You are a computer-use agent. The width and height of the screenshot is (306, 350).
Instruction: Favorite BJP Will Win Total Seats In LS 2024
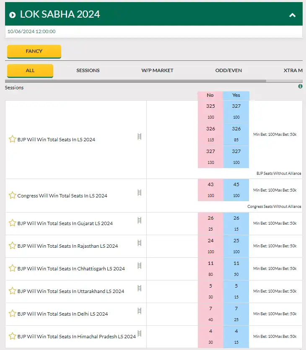[x=13, y=139]
